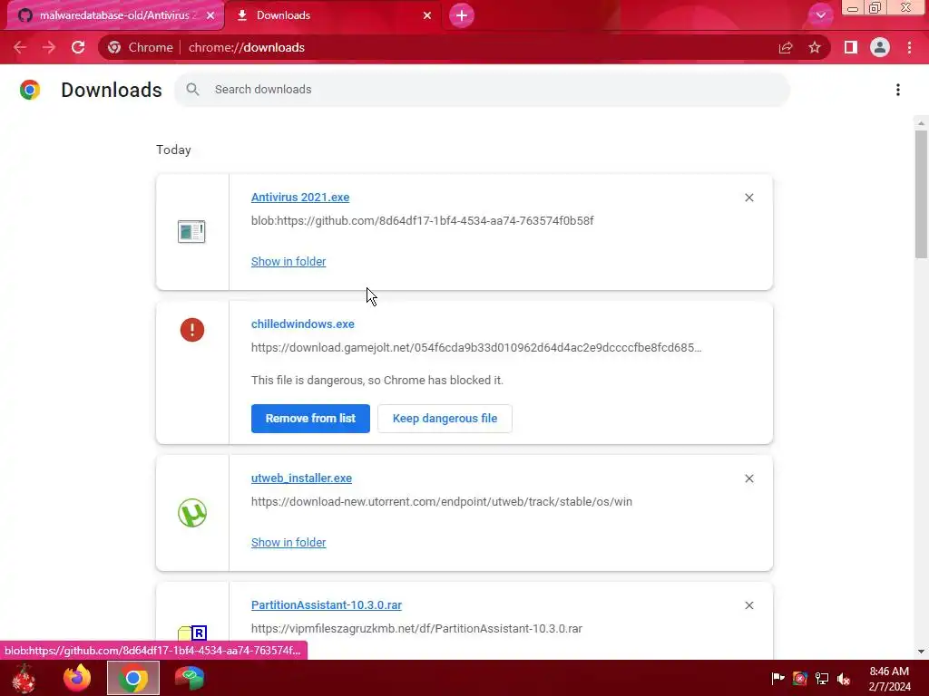Viewport: 929px width, 696px height.
Task: Click the gamejolt download source URL
Action: [476, 347]
